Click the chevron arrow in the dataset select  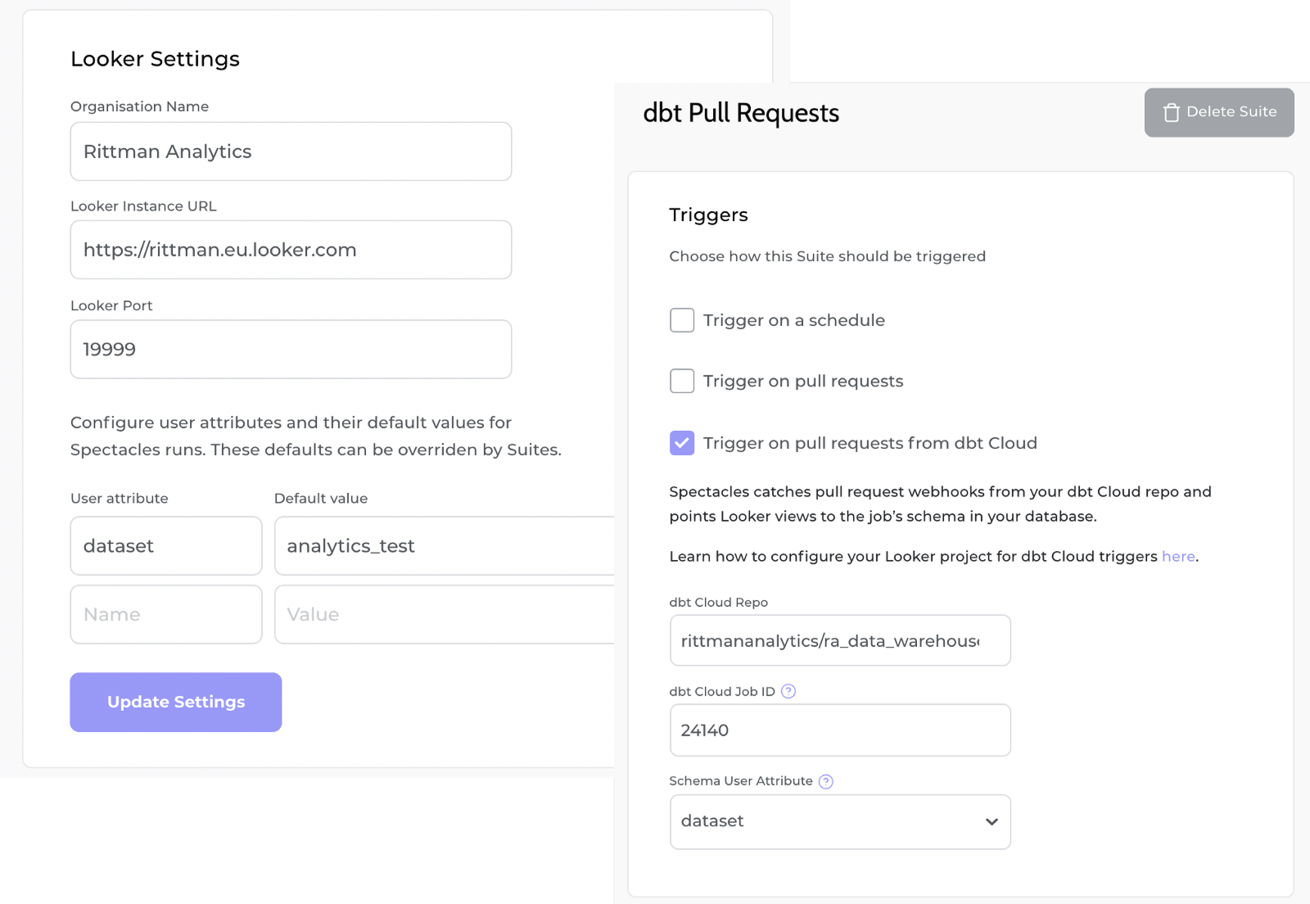(x=992, y=821)
